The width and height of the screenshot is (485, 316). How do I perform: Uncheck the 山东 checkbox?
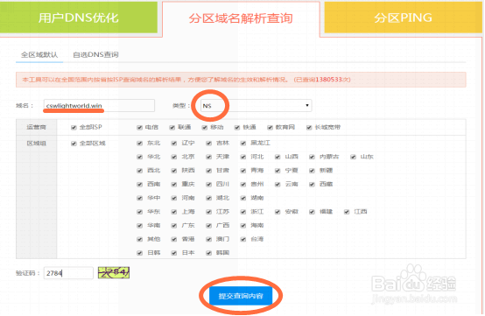(x=353, y=157)
